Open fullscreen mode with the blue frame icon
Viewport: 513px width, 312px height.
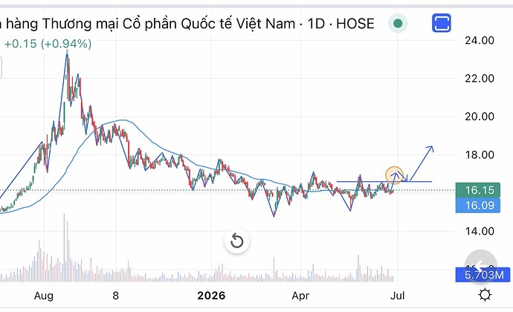[442, 23]
